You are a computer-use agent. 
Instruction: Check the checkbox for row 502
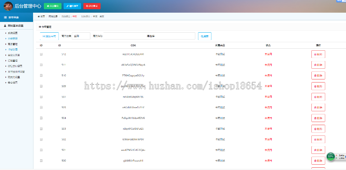(x=41, y=139)
